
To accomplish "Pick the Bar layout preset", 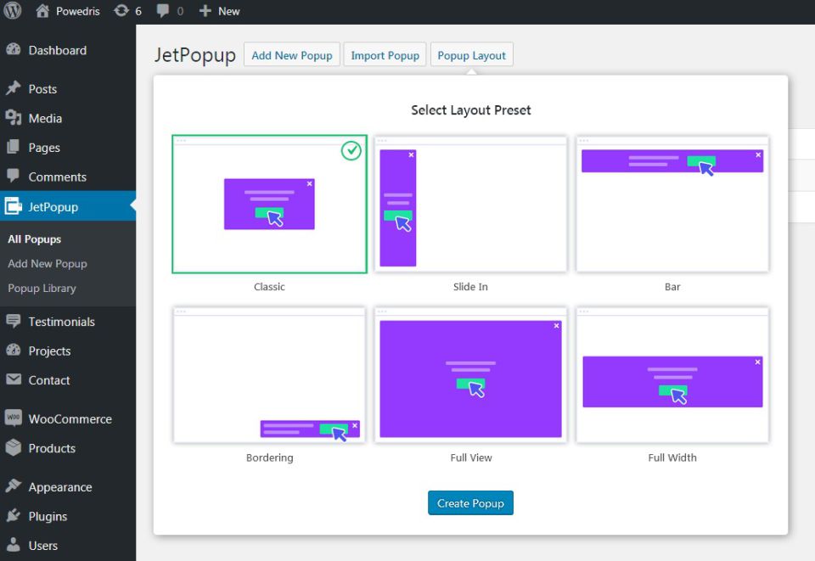I will point(672,205).
